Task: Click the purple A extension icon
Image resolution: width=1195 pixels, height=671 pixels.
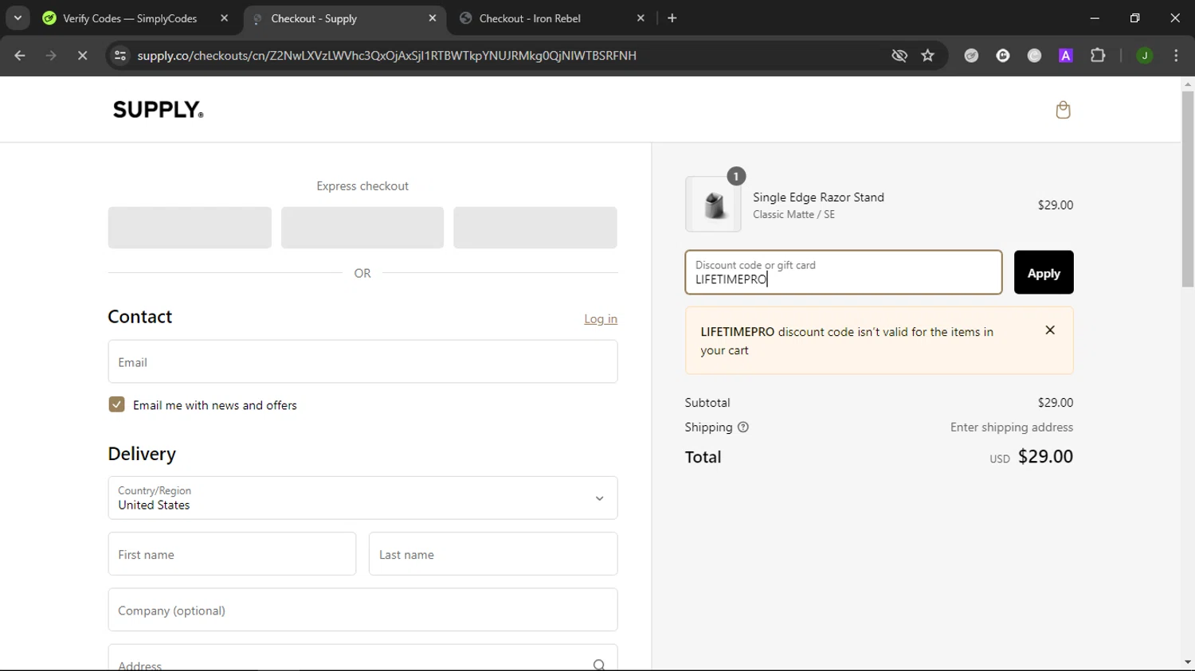Action: click(1066, 56)
